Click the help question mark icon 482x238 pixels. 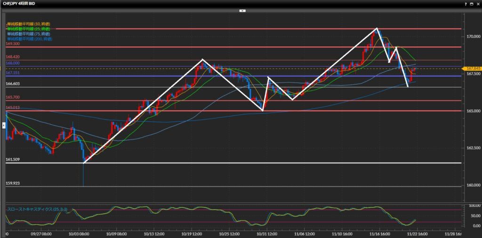(465, 4)
